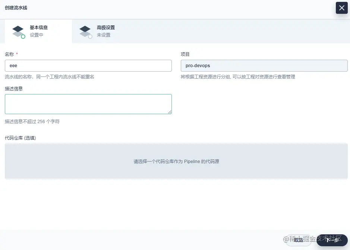Focus the 描述信息 text area

(x=88, y=104)
